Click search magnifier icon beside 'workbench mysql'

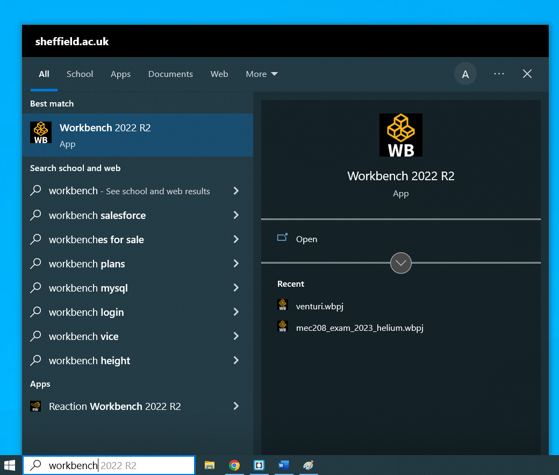pos(35,288)
